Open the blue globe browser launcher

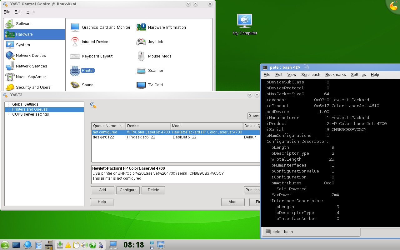[x=27, y=245]
